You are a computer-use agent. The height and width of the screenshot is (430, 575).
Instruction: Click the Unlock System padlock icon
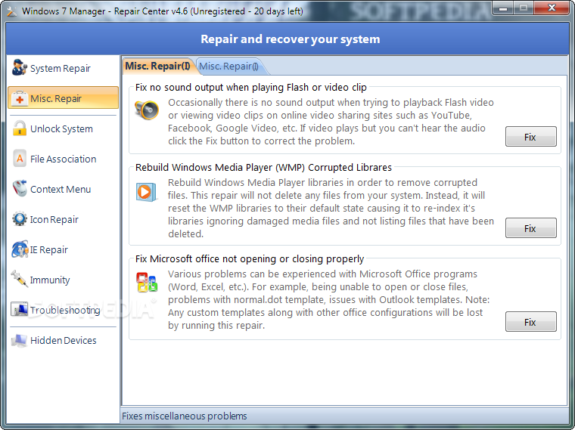19,128
